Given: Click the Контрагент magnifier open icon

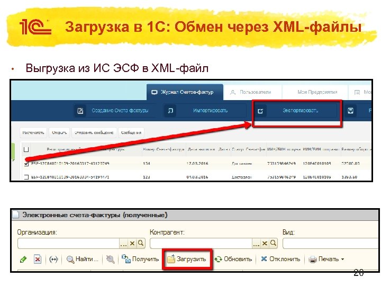Looking at the screenshot, I should [274, 243].
